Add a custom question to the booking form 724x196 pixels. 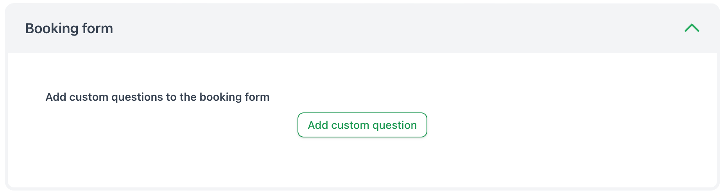(x=362, y=125)
